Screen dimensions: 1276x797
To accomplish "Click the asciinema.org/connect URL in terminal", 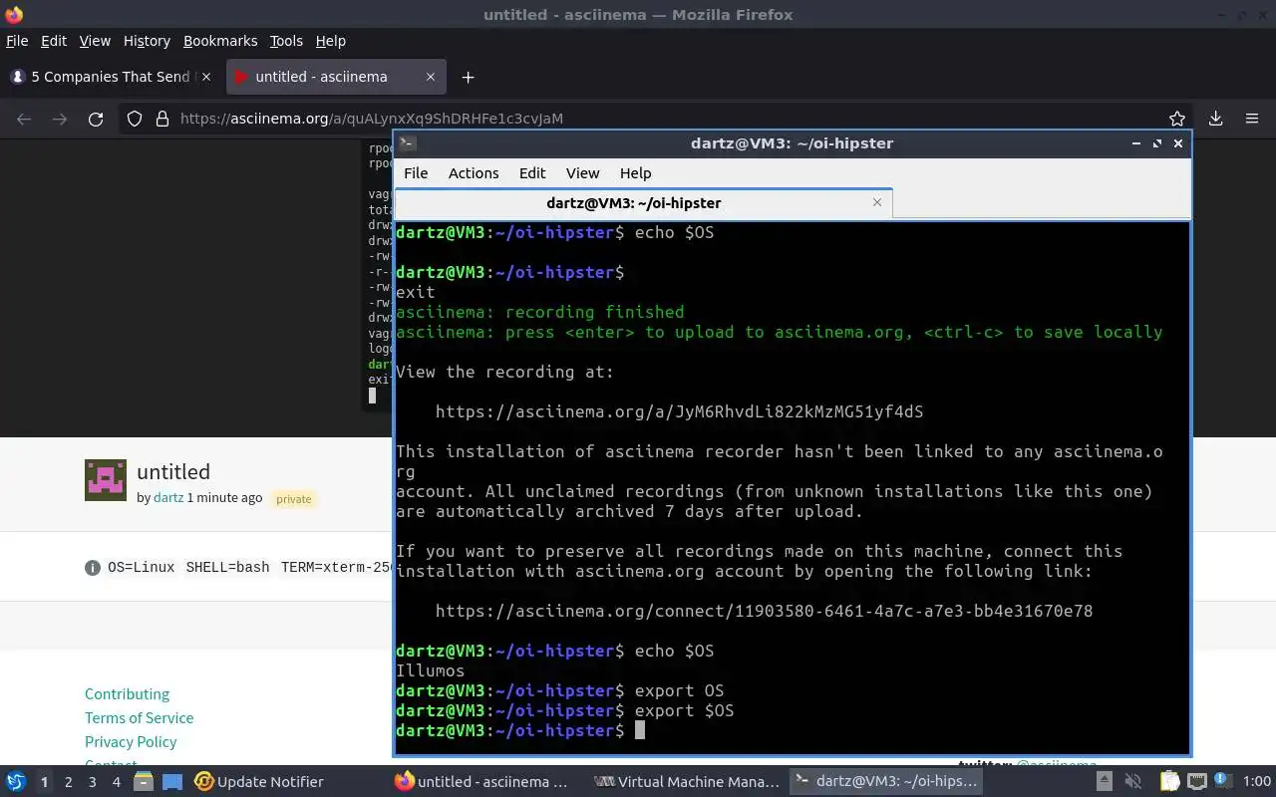I will 764,611.
